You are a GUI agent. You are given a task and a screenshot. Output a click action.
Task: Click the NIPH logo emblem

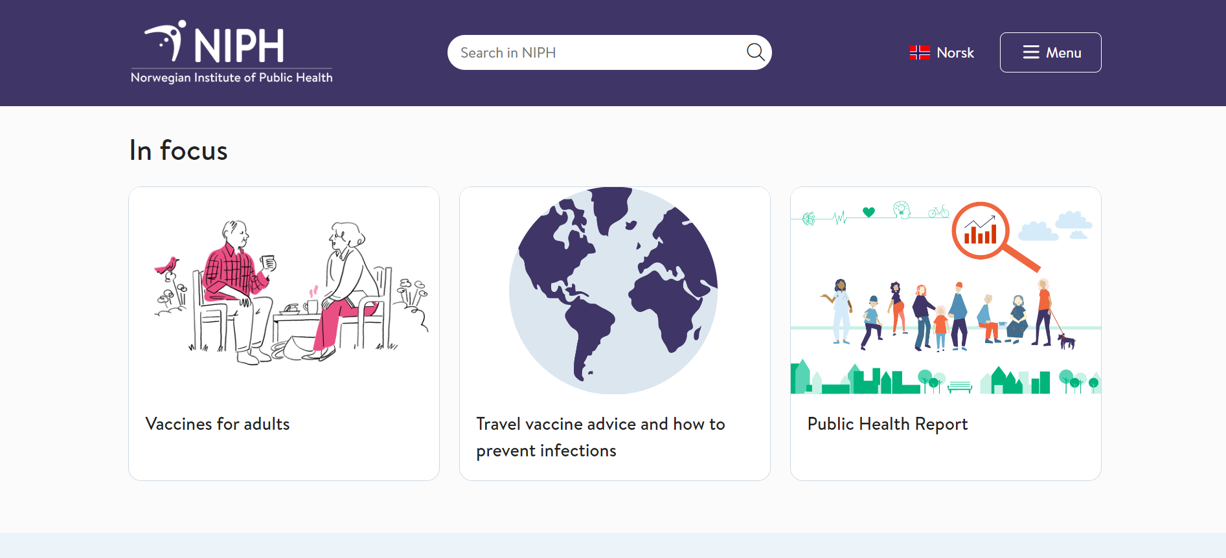pyautogui.click(x=166, y=41)
